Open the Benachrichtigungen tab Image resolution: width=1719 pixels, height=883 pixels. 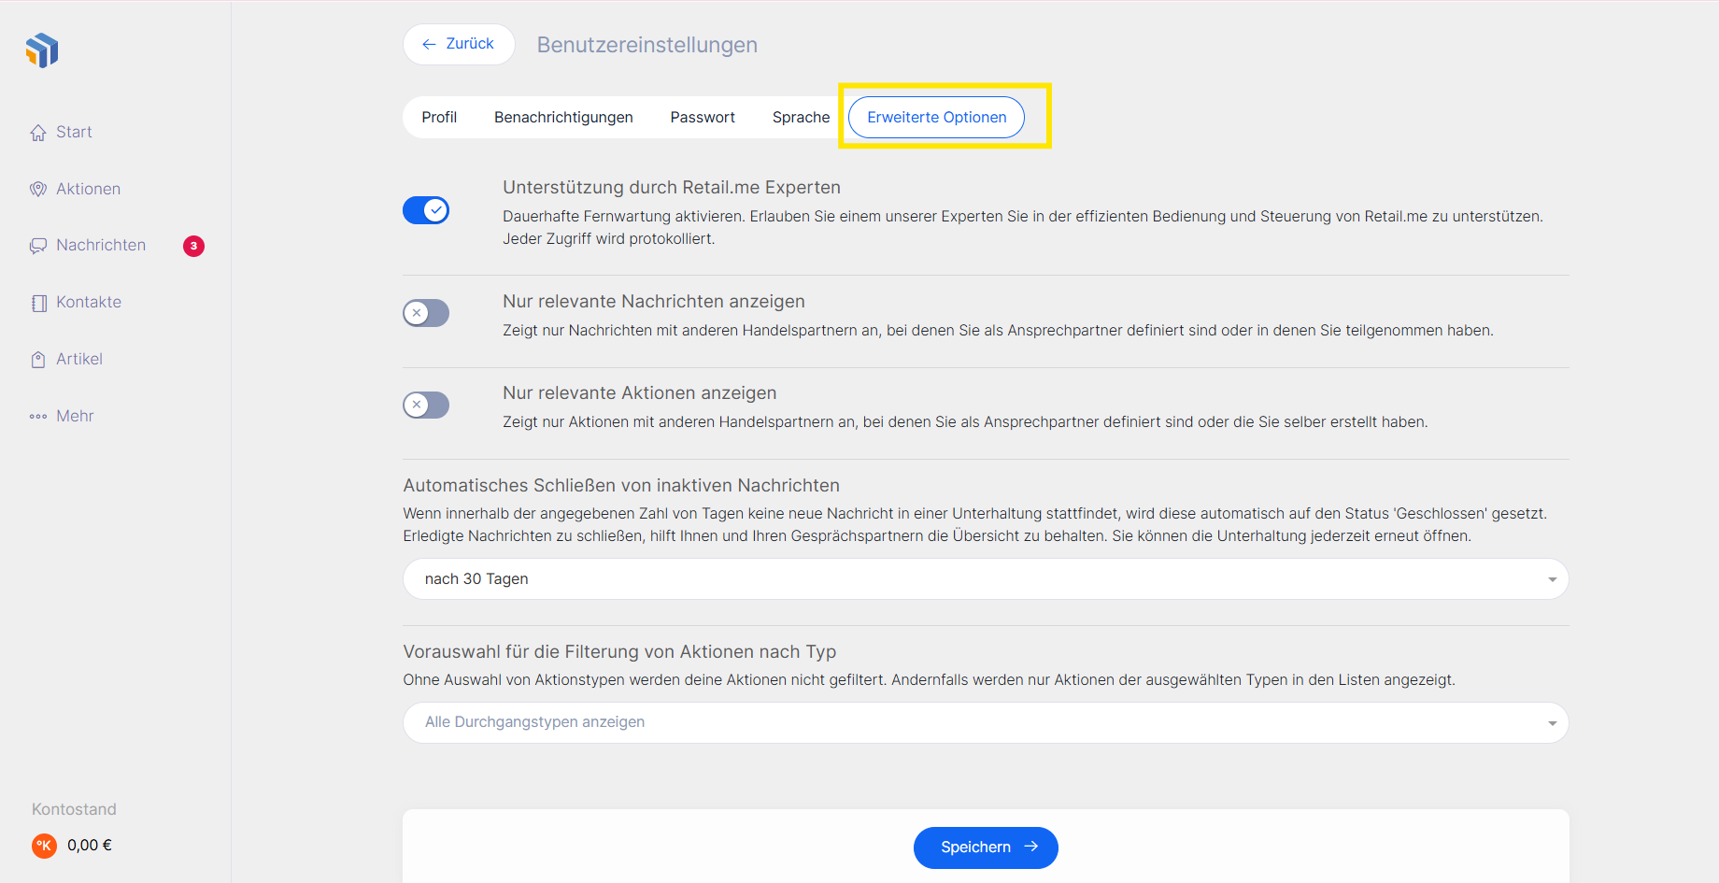click(563, 118)
